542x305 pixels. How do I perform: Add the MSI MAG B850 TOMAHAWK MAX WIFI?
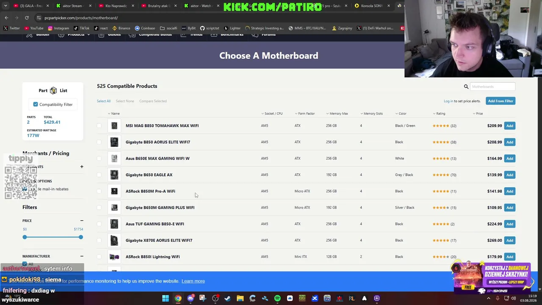(510, 126)
